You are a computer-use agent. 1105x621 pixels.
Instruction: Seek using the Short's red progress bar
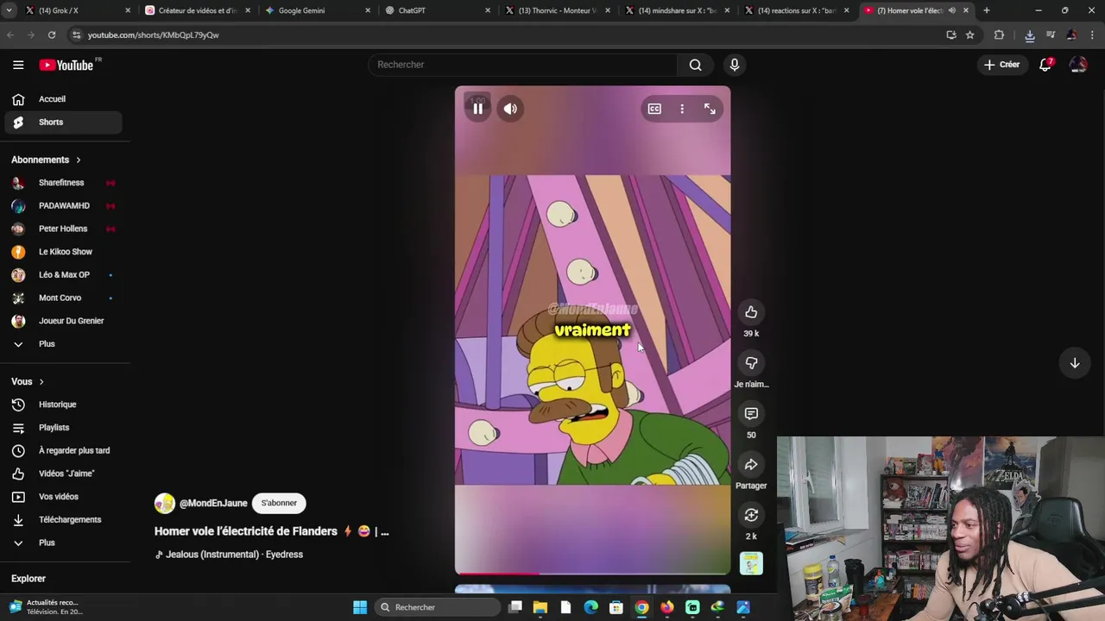[592, 573]
